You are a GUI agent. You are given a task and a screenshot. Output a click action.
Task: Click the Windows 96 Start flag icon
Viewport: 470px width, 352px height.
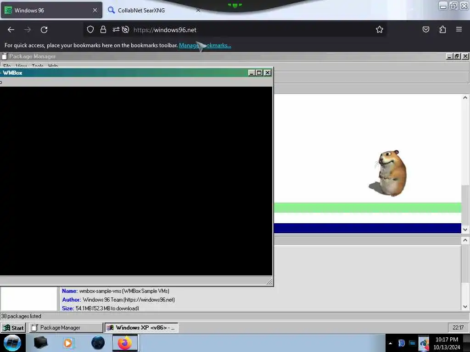pyautogui.click(x=6, y=328)
